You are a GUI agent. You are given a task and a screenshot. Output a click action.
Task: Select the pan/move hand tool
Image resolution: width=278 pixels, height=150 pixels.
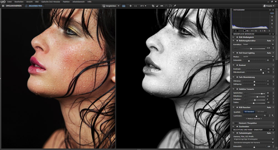(130, 6)
